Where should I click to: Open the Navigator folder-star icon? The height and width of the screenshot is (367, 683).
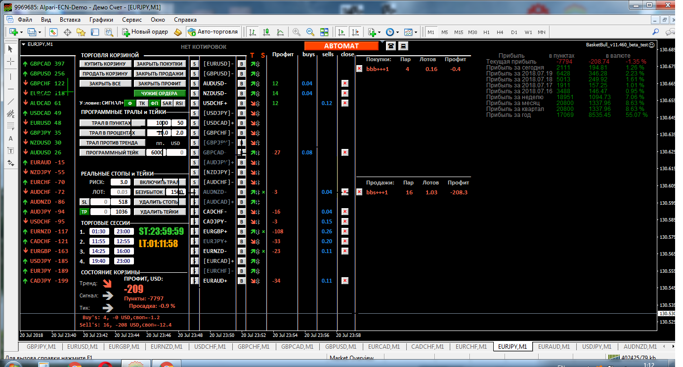click(81, 32)
